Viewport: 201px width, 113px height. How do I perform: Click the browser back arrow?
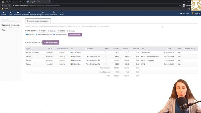click(2, 6)
